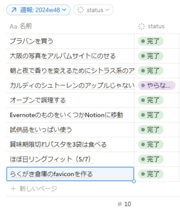The width and height of the screenshot is (180, 216).
Task: Click the arrow icon in the 週報 filter chip
Action: 14,10
